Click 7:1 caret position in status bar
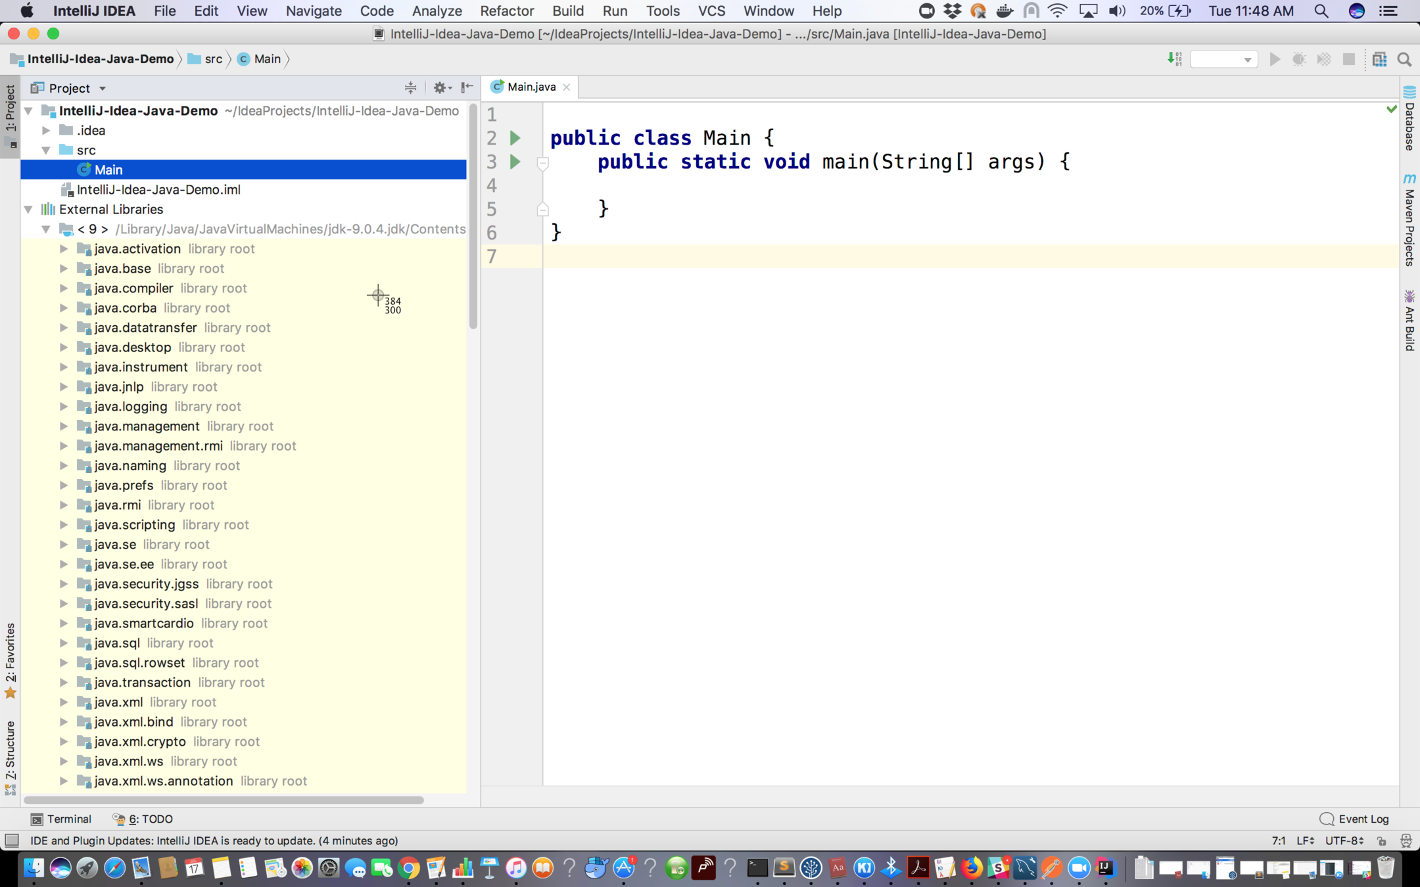 pos(1279,840)
